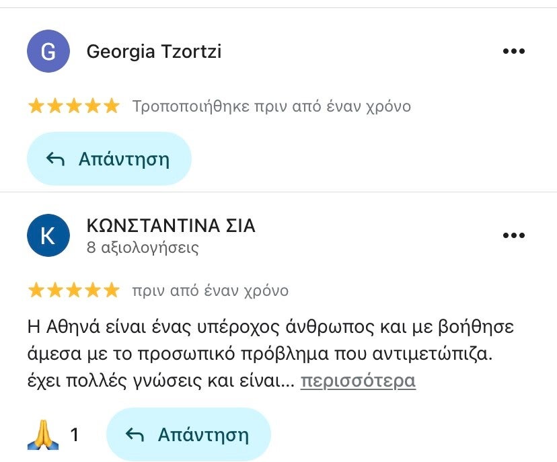The image size is (557, 462).
Task: Click the fifth star of Georgia Tzortzi's rating
Action: click(111, 106)
